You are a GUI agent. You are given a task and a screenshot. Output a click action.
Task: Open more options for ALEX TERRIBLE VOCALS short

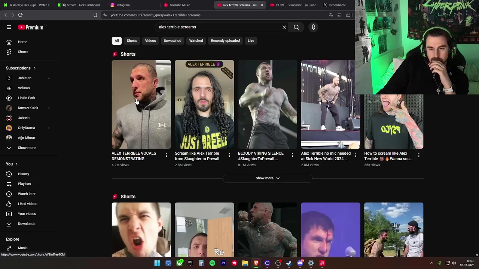(x=167, y=155)
